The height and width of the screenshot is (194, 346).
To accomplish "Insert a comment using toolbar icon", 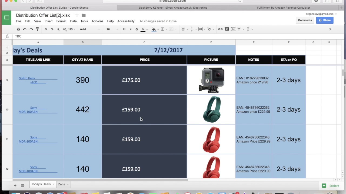I will [227, 29].
